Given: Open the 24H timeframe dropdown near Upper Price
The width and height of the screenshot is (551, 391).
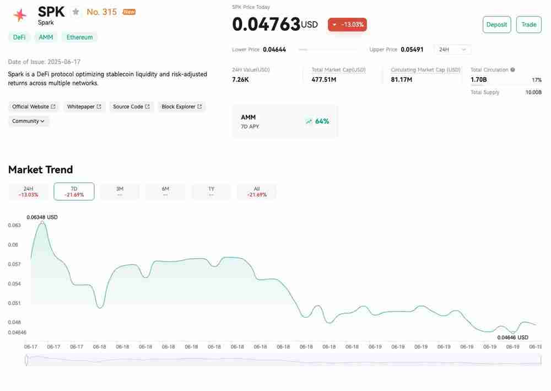Looking at the screenshot, I should coord(452,49).
